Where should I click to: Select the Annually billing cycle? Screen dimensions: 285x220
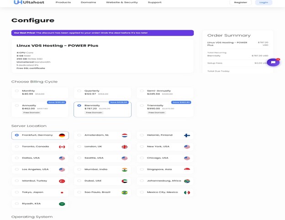[x=40, y=110]
